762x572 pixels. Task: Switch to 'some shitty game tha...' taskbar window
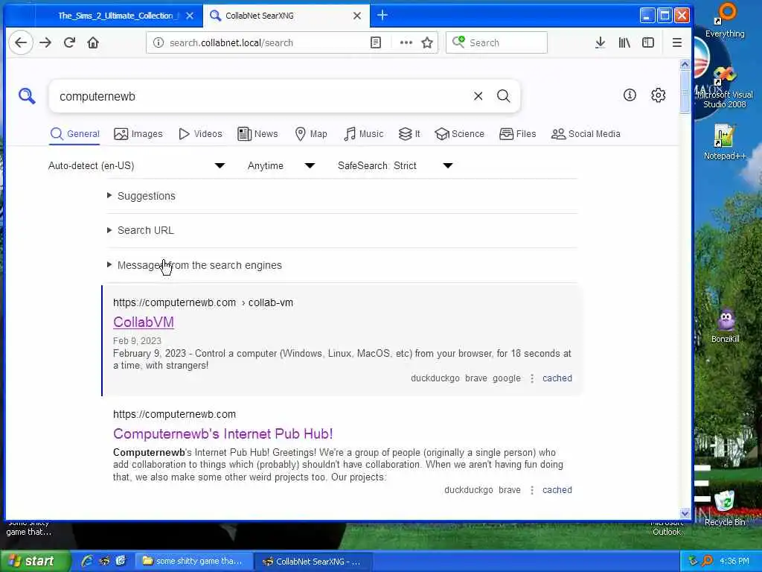click(193, 562)
